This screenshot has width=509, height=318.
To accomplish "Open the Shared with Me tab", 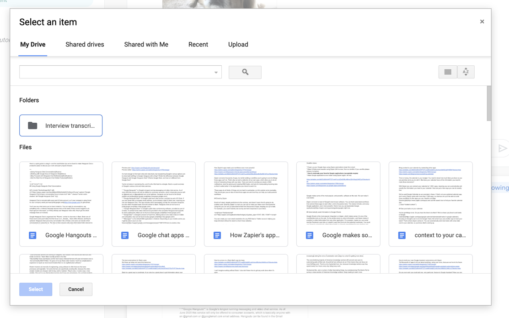I will (146, 44).
